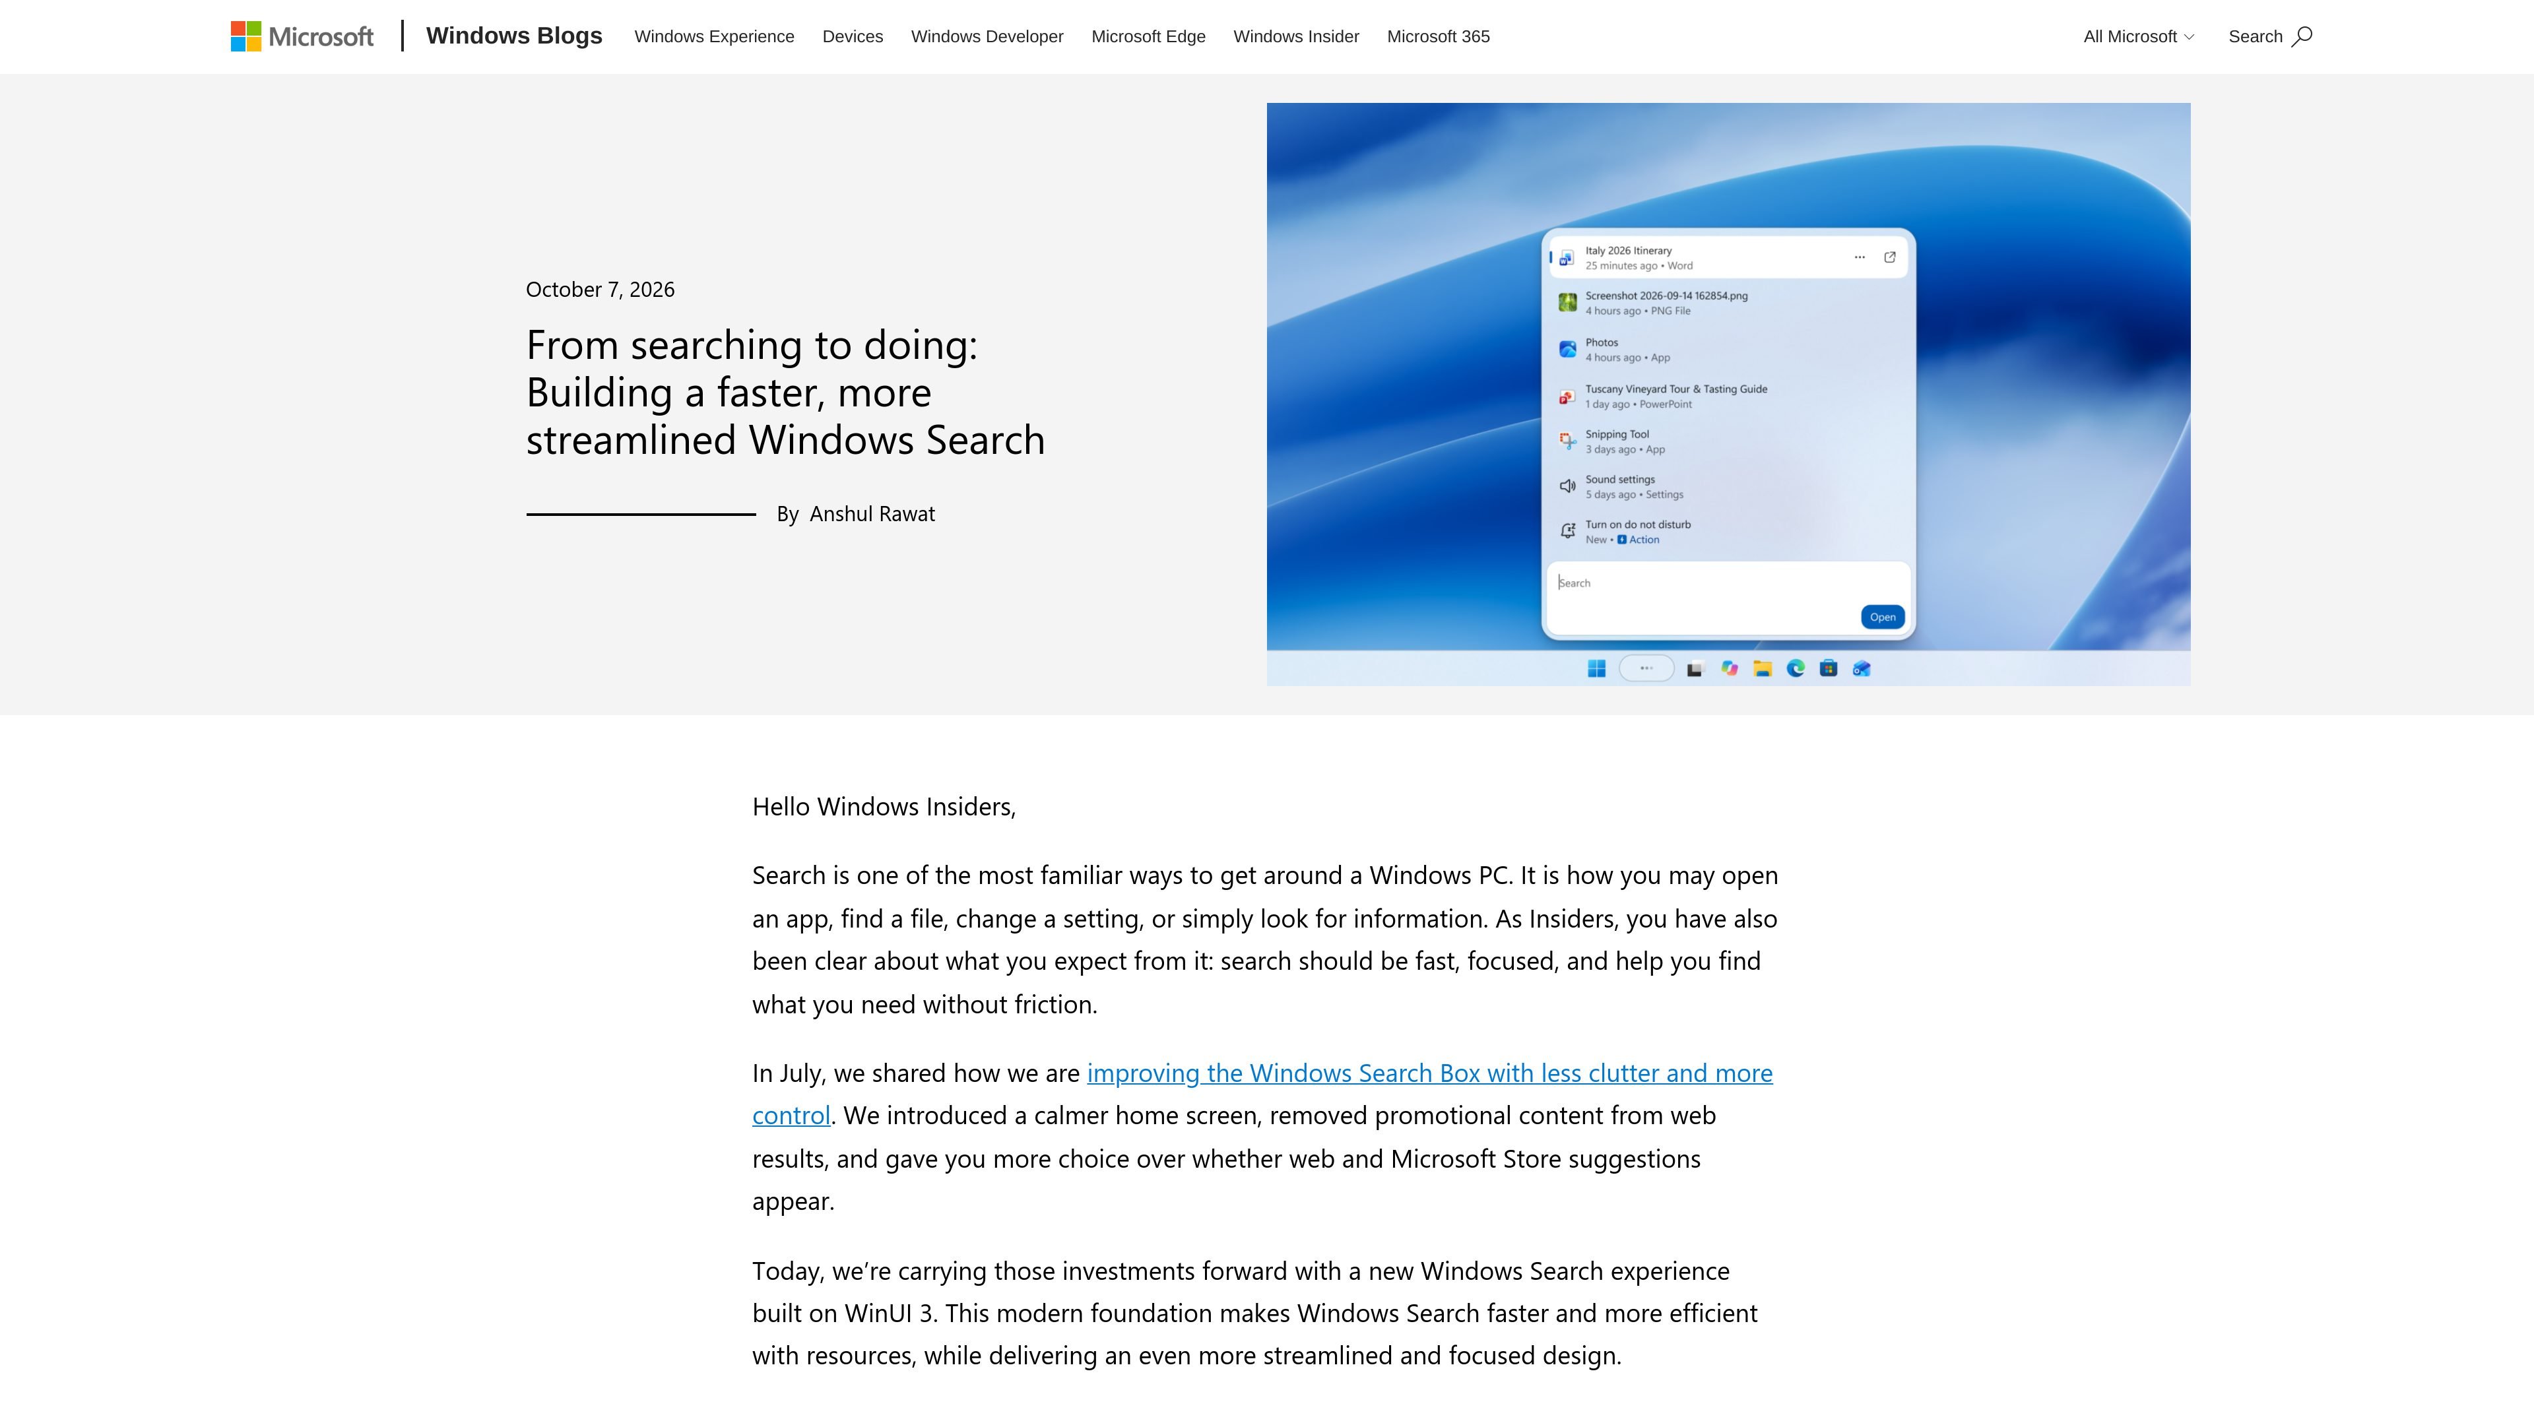Select Microsoft Edge in the navigation bar
The width and height of the screenshot is (2534, 1425).
coord(1148,36)
